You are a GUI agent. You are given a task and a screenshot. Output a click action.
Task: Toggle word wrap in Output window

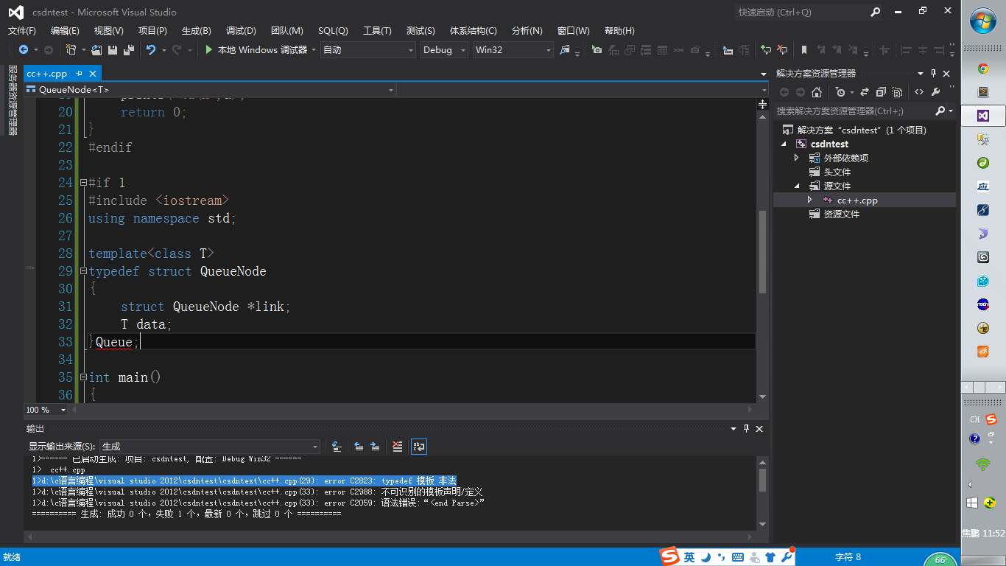(x=419, y=446)
